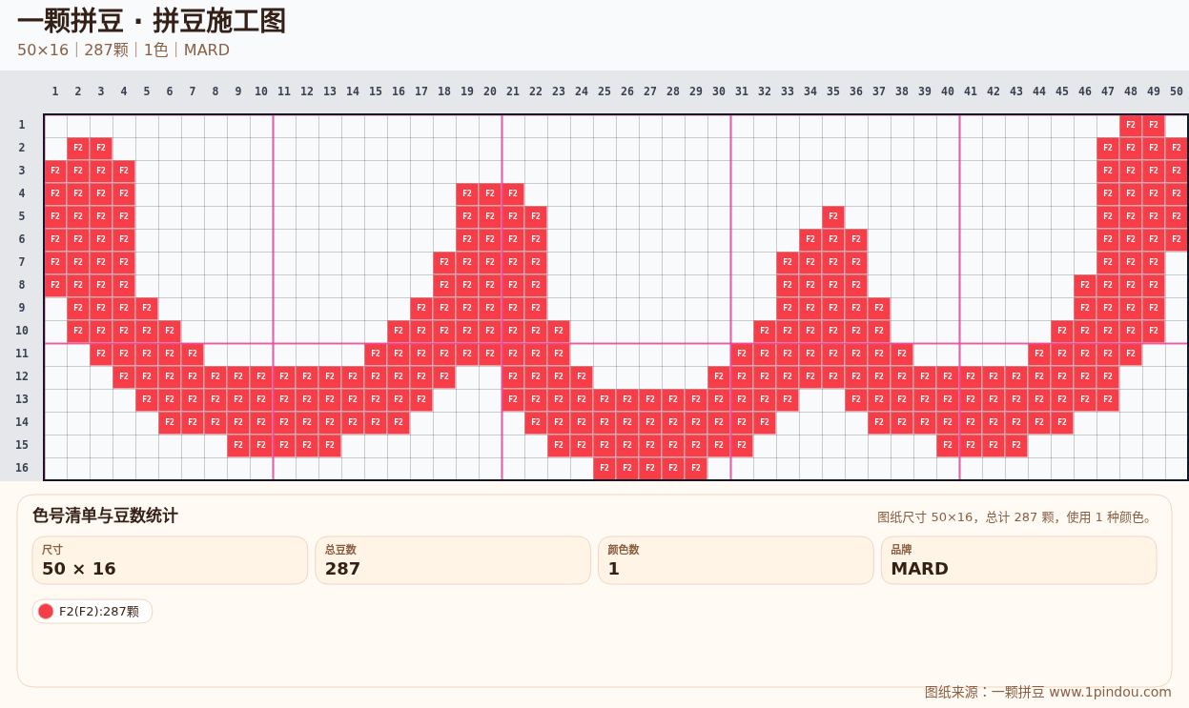
Task: Click F2 bead at row 15, column 43
Action: pyautogui.click(x=1016, y=446)
